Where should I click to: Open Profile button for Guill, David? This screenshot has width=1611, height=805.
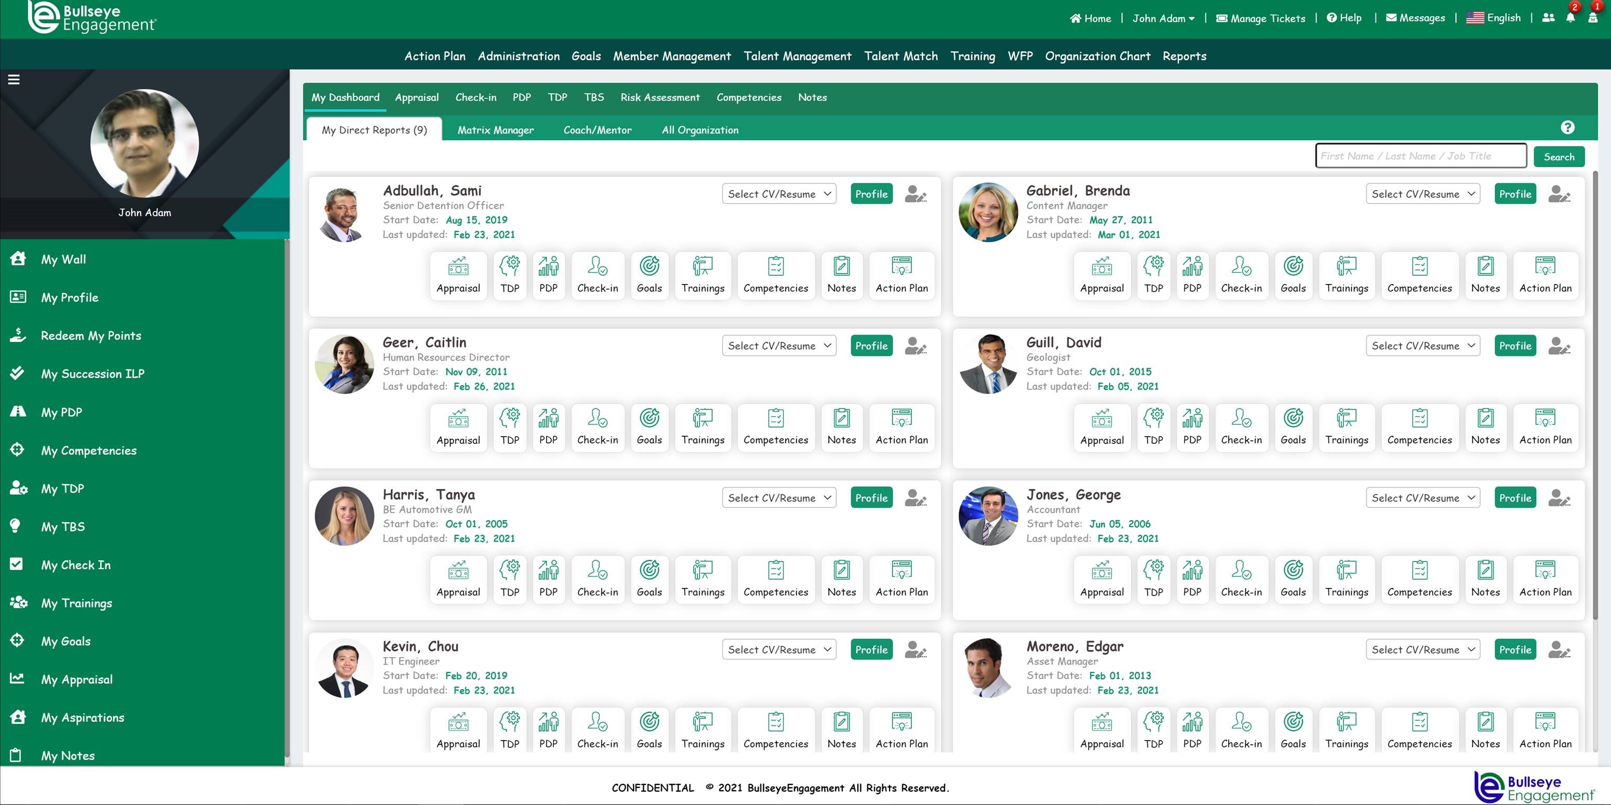(x=1515, y=346)
